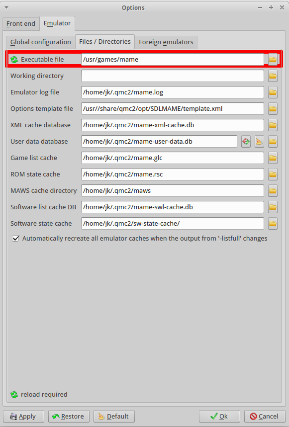
Task: Switch to the Front end tab
Action: [21, 24]
